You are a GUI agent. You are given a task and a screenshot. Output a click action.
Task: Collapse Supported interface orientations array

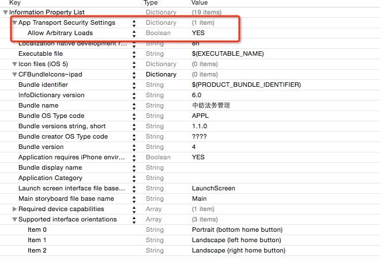[x=14, y=219]
